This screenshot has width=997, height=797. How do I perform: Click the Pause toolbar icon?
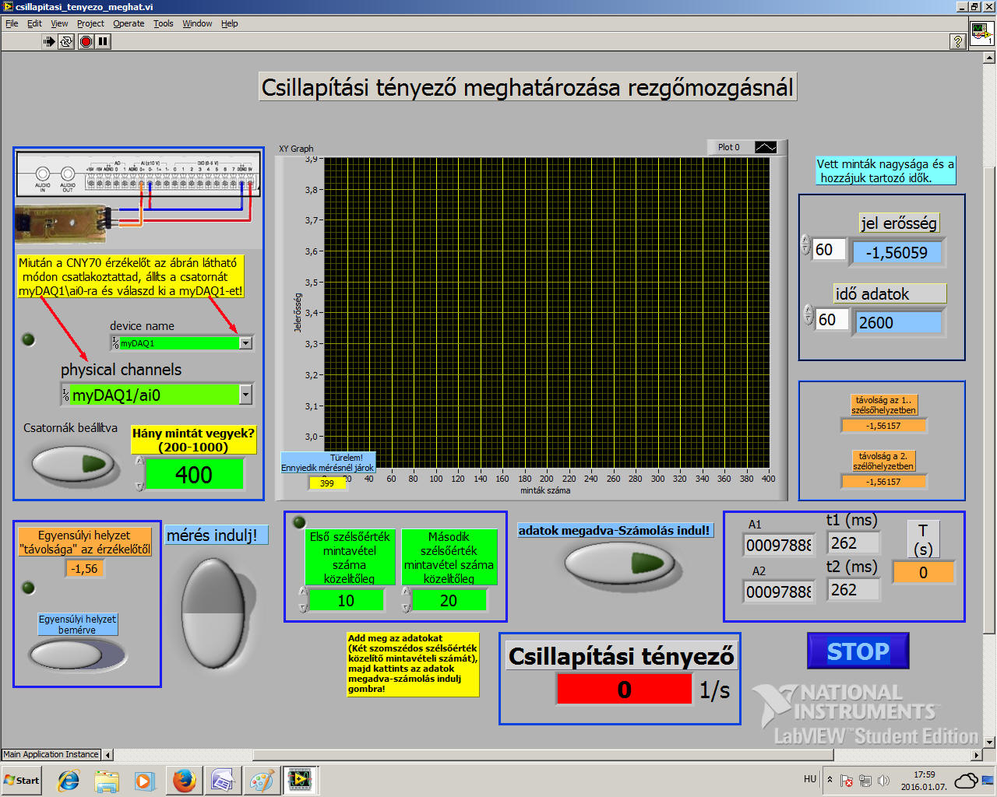tap(103, 41)
